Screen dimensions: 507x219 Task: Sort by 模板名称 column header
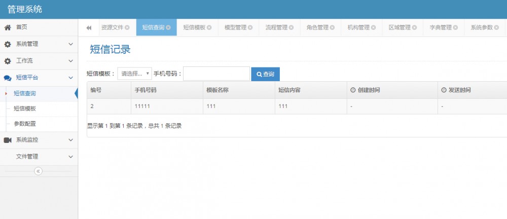[x=239, y=90]
